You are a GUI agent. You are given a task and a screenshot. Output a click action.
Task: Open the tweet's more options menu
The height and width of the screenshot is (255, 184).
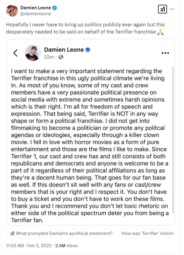coord(172,9)
